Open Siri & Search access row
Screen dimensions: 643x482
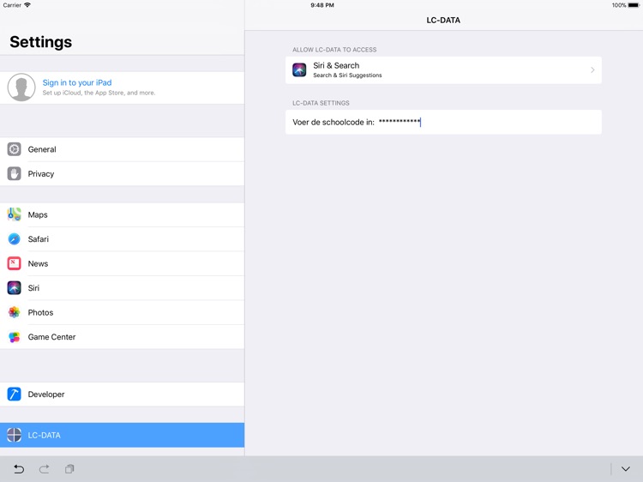443,70
